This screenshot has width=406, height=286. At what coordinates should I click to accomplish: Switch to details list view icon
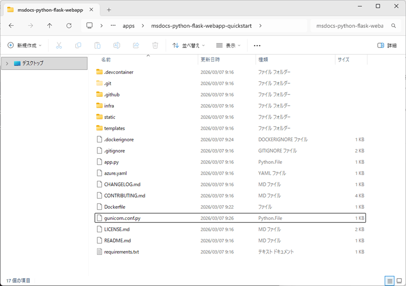coord(389,280)
